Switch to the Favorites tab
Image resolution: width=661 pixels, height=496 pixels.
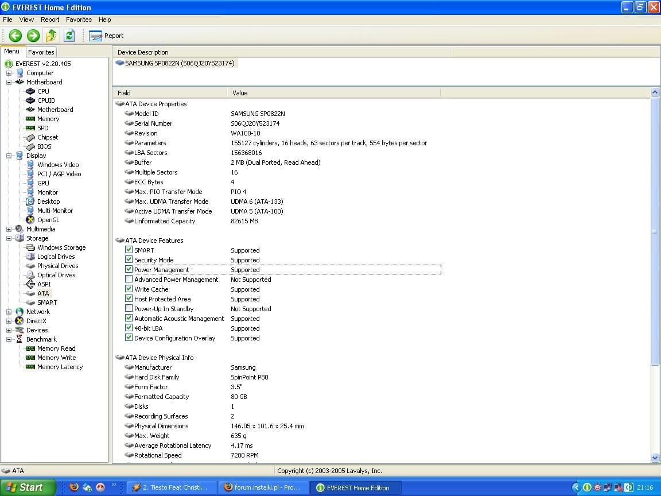pos(41,52)
